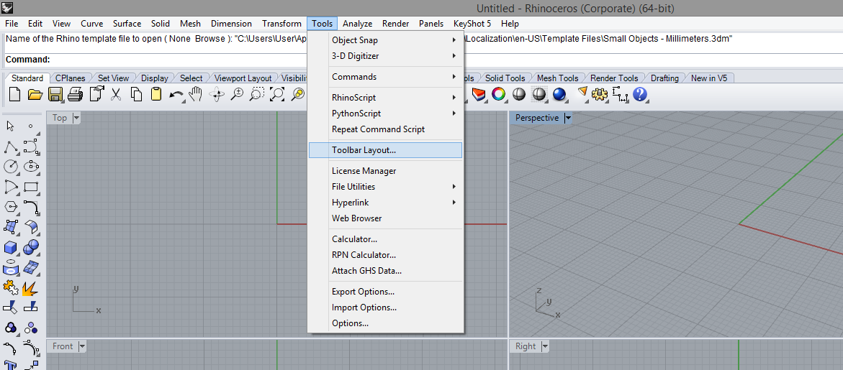This screenshot has height=370, width=843.
Task: Expand the PythonScript submenu
Action: [x=385, y=113]
